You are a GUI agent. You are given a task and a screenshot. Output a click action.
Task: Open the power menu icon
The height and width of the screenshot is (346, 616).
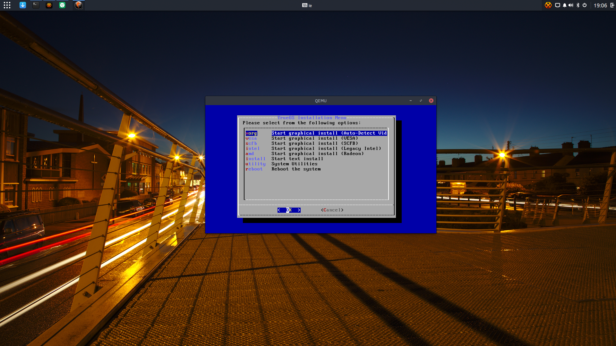coord(585,5)
